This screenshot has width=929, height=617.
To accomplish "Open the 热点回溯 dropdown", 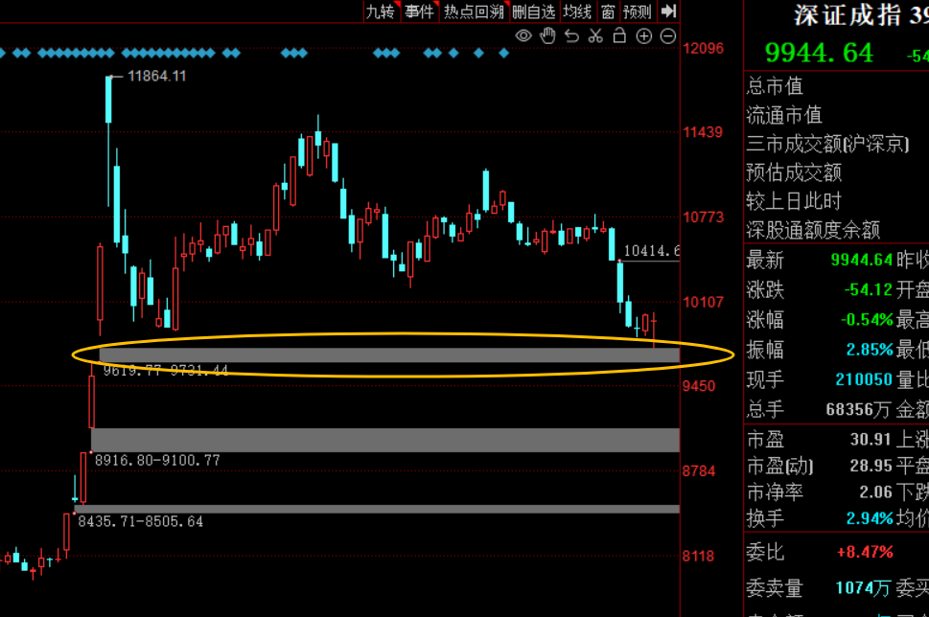I will coord(473,11).
